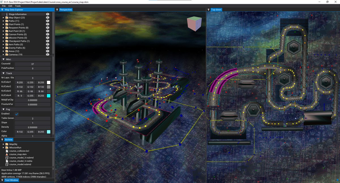Viewport: 340px width, 183px height.
Task: Hide Checkpoint Paths with eye icon
Action: [48, 41]
